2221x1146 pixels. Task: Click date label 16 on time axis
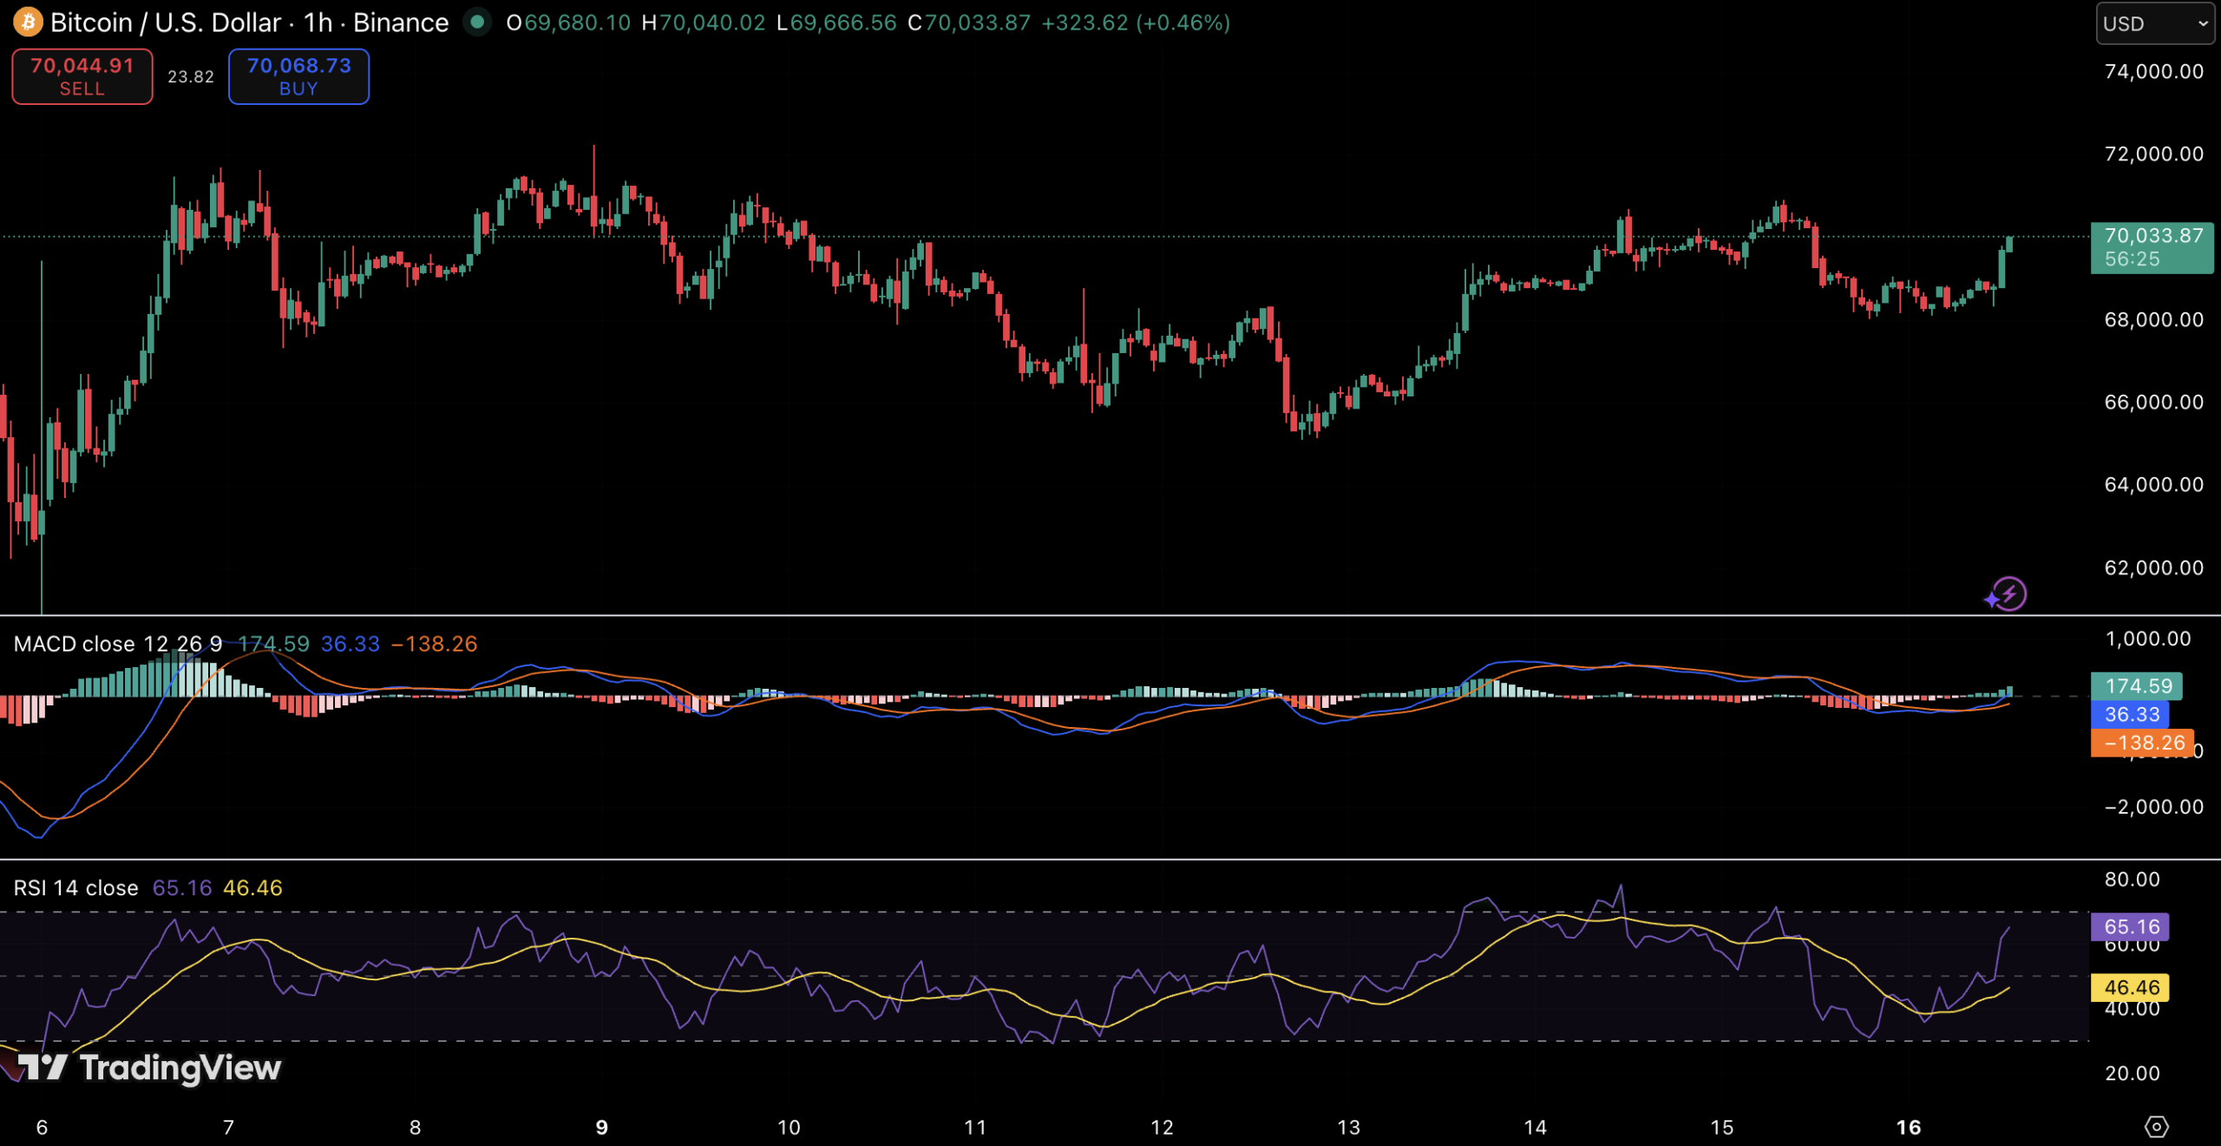click(1908, 1127)
